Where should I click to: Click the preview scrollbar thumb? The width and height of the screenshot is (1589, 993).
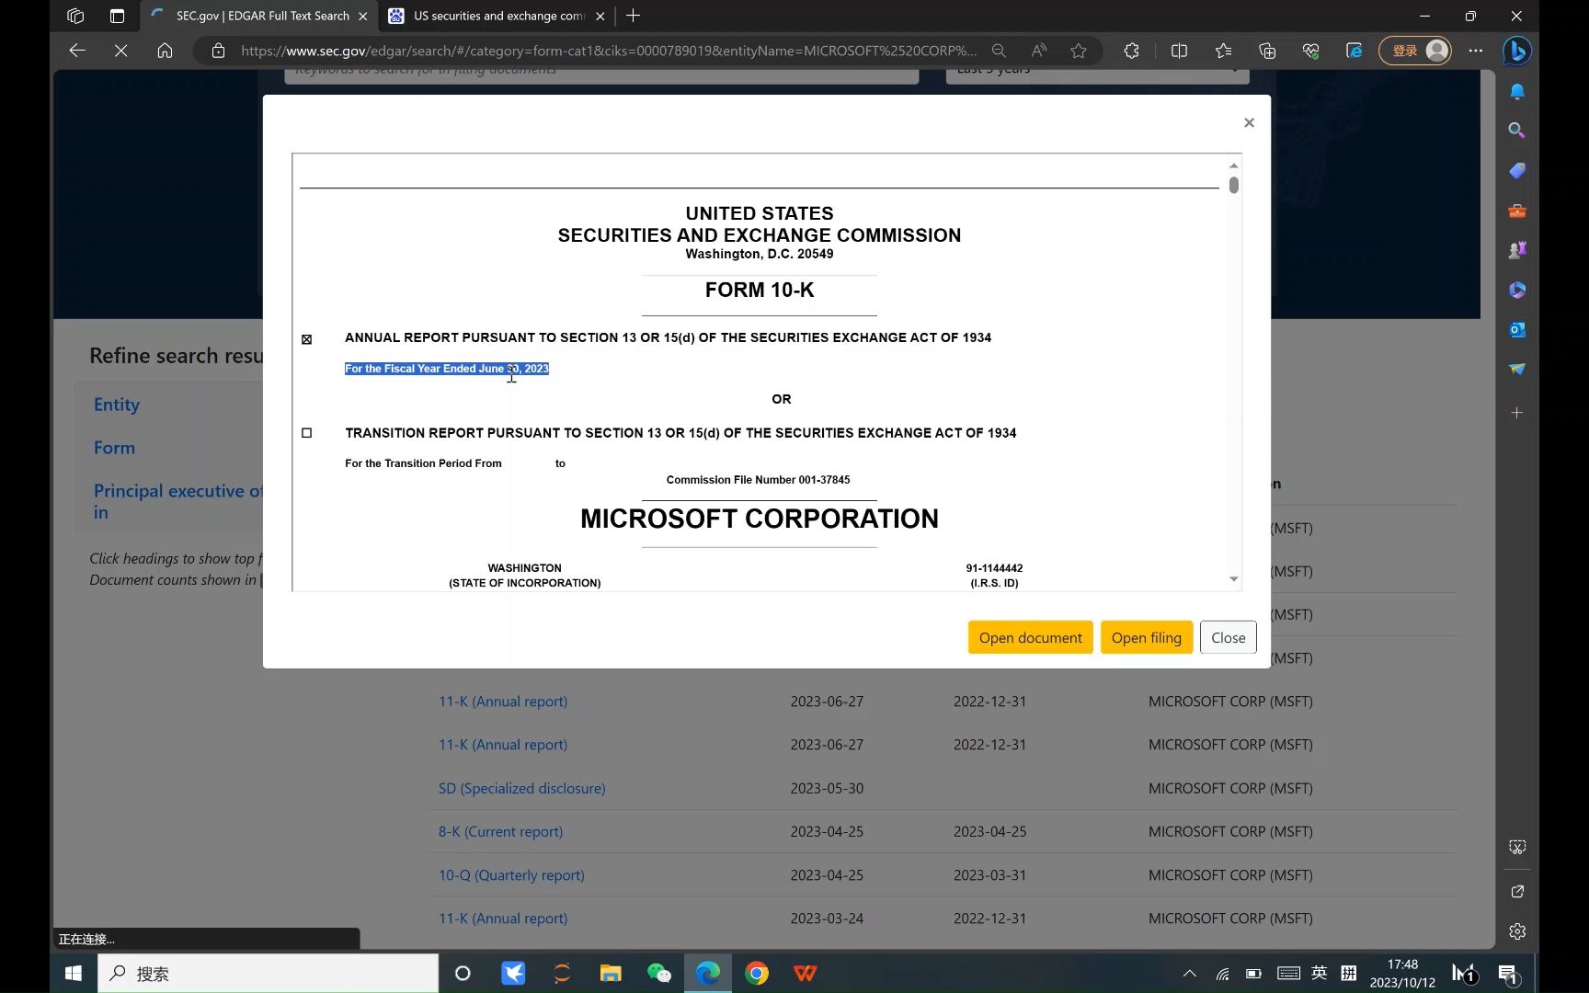point(1233,185)
